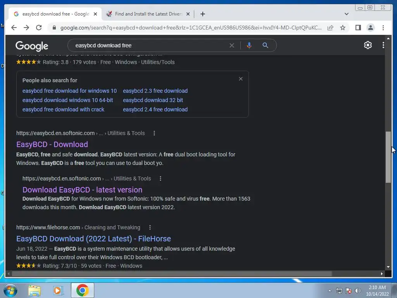Close the easybcd Google tab
The height and width of the screenshot is (298, 397).
(x=95, y=14)
